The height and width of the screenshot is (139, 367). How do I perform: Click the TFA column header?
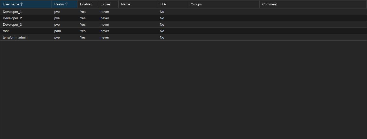[x=163, y=4]
